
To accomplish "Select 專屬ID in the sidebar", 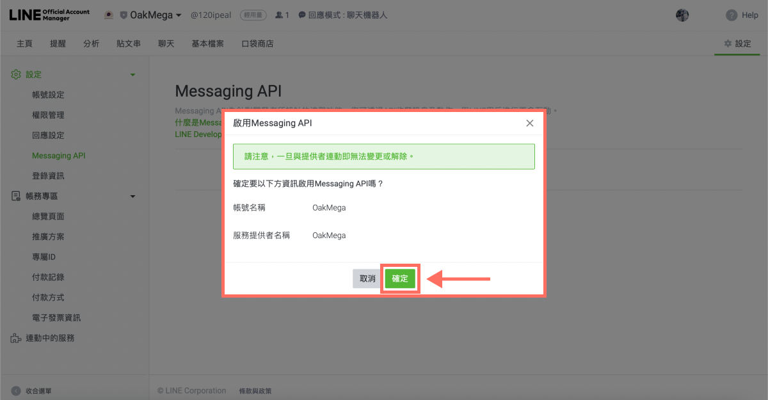I will pyautogui.click(x=44, y=257).
